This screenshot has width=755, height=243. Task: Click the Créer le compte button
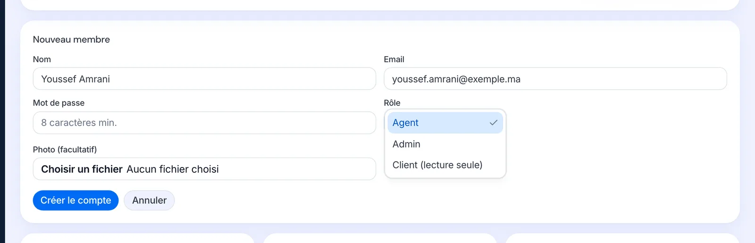(x=75, y=201)
